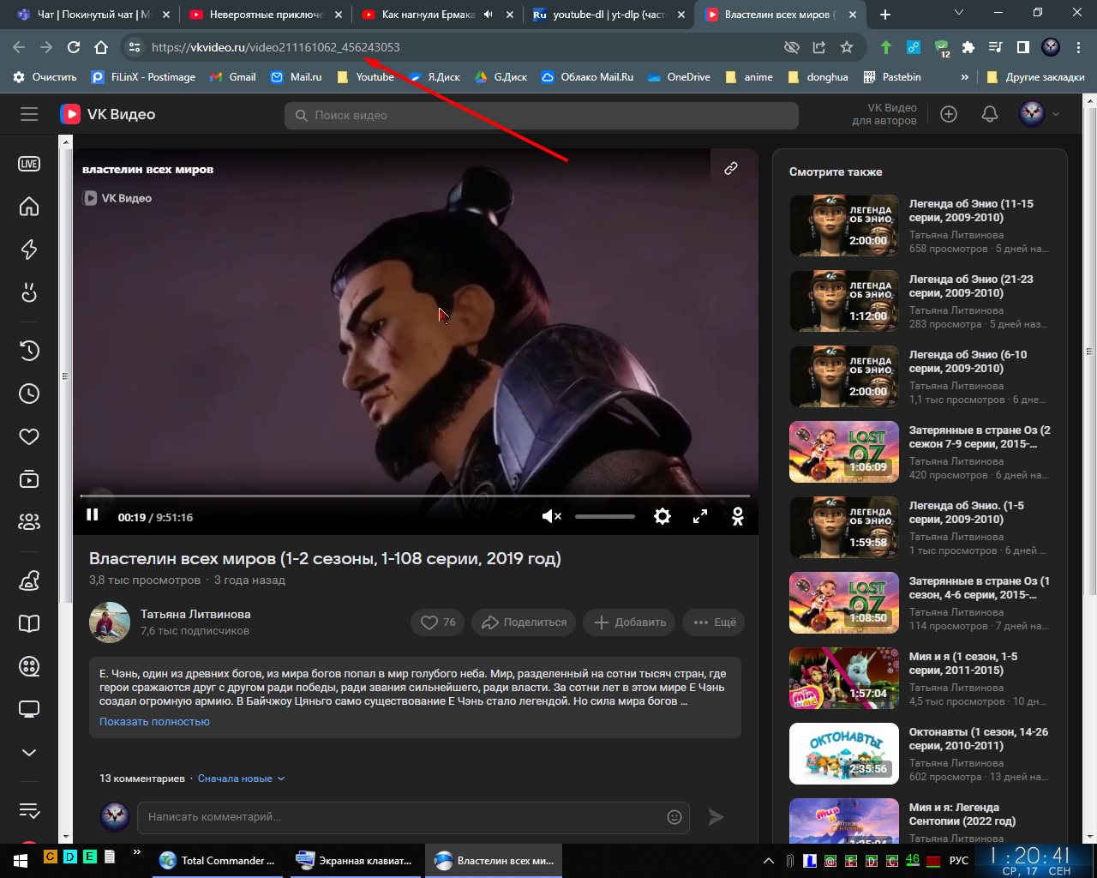Click the VK Видео logo
1097x878 pixels.
click(x=108, y=114)
